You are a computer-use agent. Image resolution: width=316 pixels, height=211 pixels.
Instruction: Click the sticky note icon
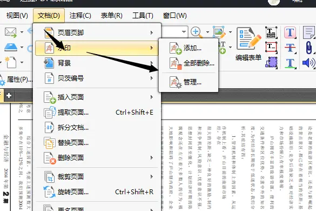tap(309, 32)
